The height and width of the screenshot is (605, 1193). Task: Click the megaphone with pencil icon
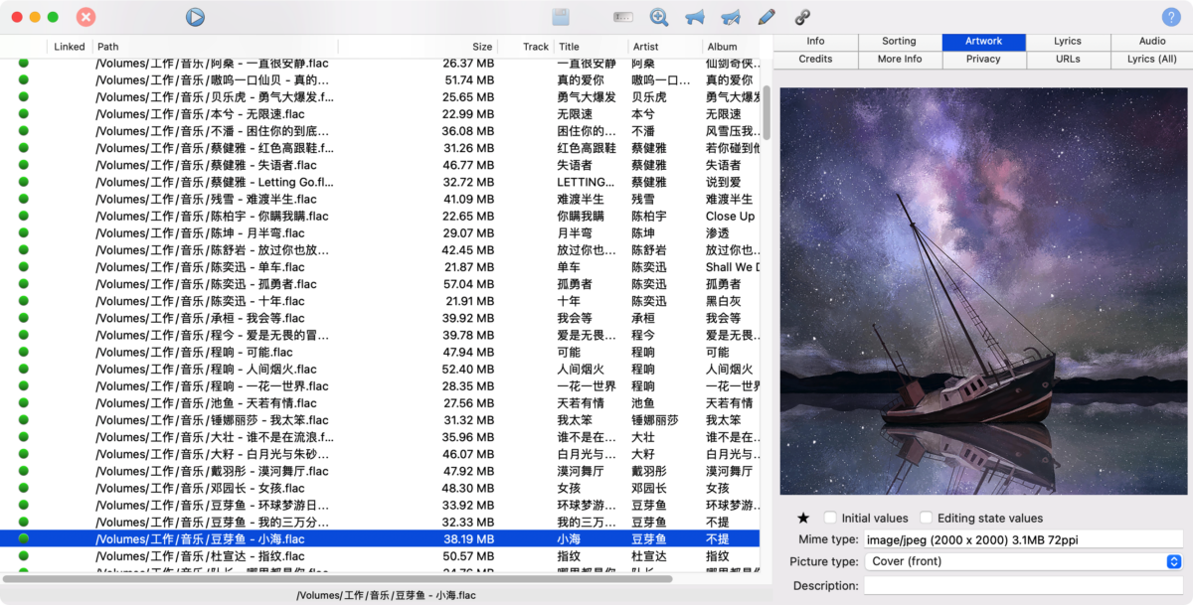point(731,17)
